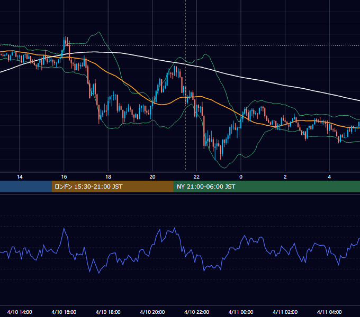The image size is (360, 317).
Task: Click the 4/11 00:00 date label
Action: pyautogui.click(x=241, y=312)
